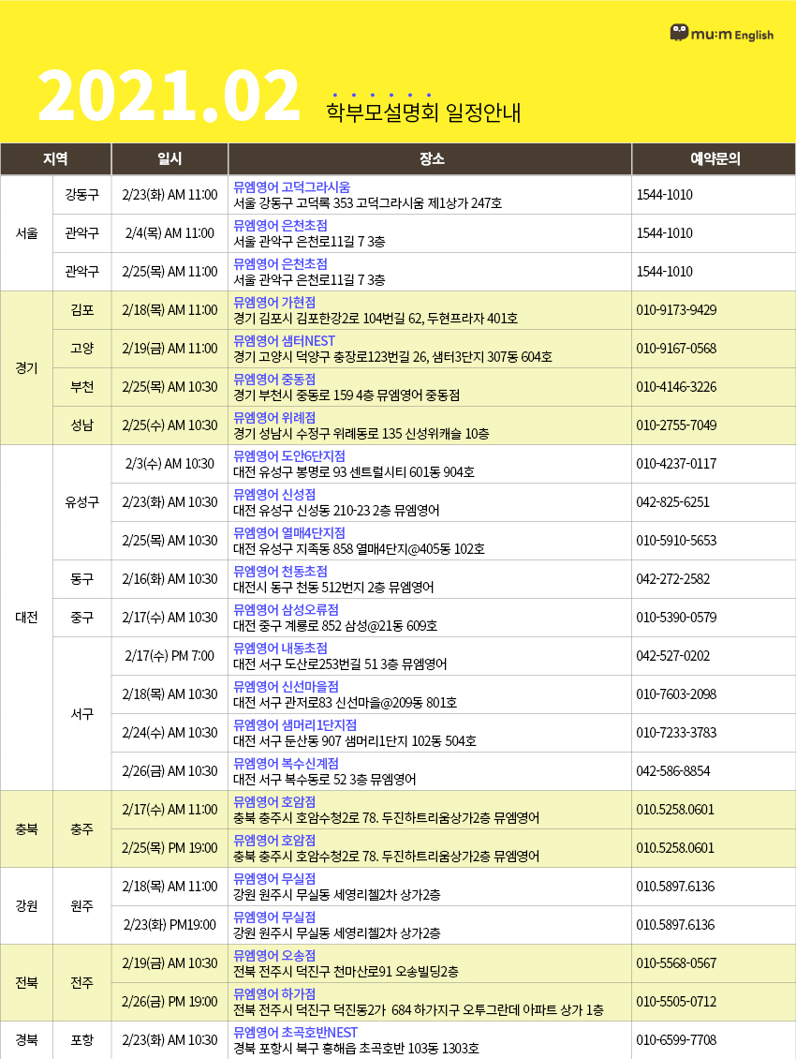The height and width of the screenshot is (1059, 796).
Task: Open the 뮤엠영어 신선마을점 link
Action: [286, 688]
